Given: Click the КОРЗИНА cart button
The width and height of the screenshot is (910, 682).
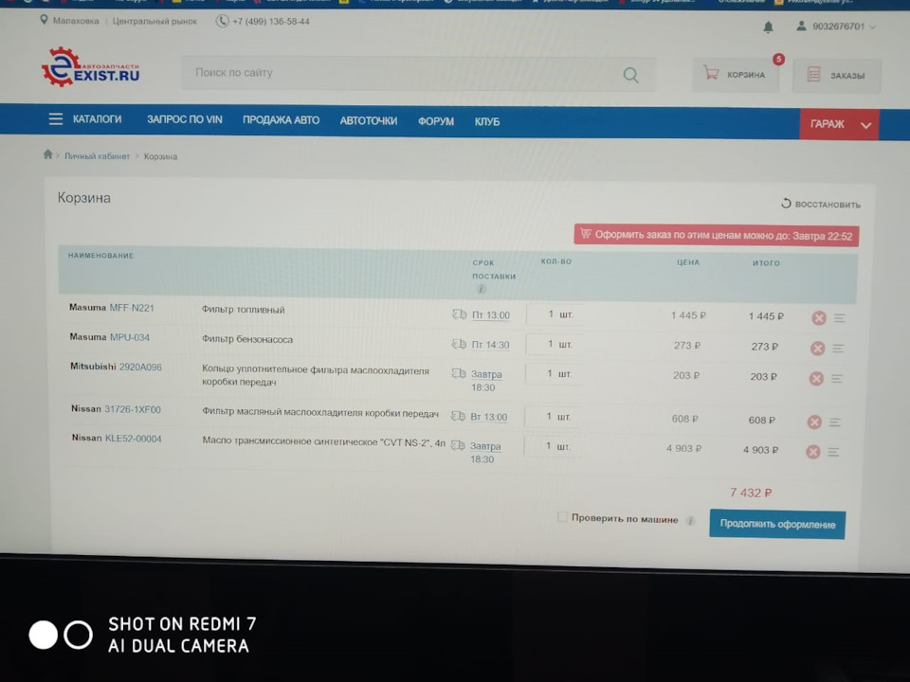Looking at the screenshot, I should [x=736, y=74].
